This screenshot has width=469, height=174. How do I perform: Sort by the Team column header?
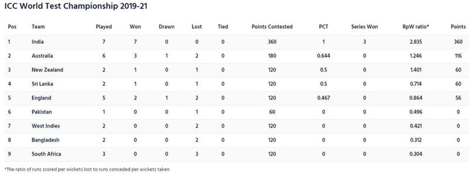click(38, 27)
